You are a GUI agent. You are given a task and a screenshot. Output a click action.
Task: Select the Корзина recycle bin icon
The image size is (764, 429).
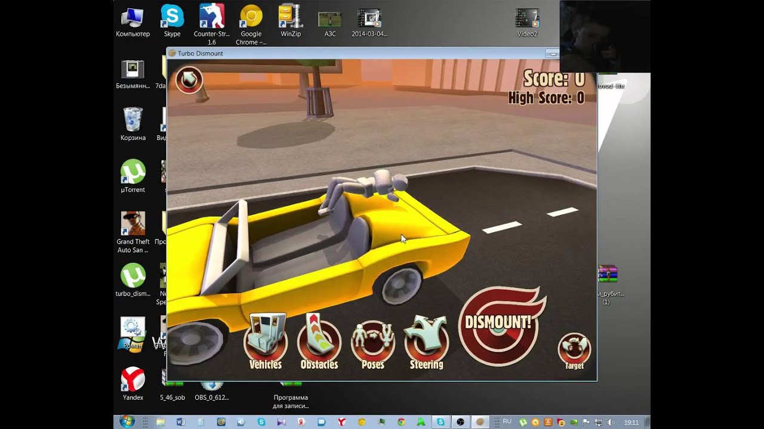pos(133,124)
